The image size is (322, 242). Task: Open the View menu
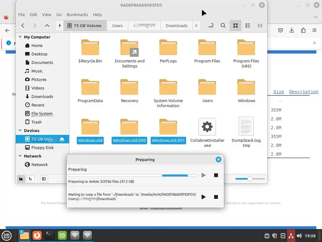(x=47, y=14)
